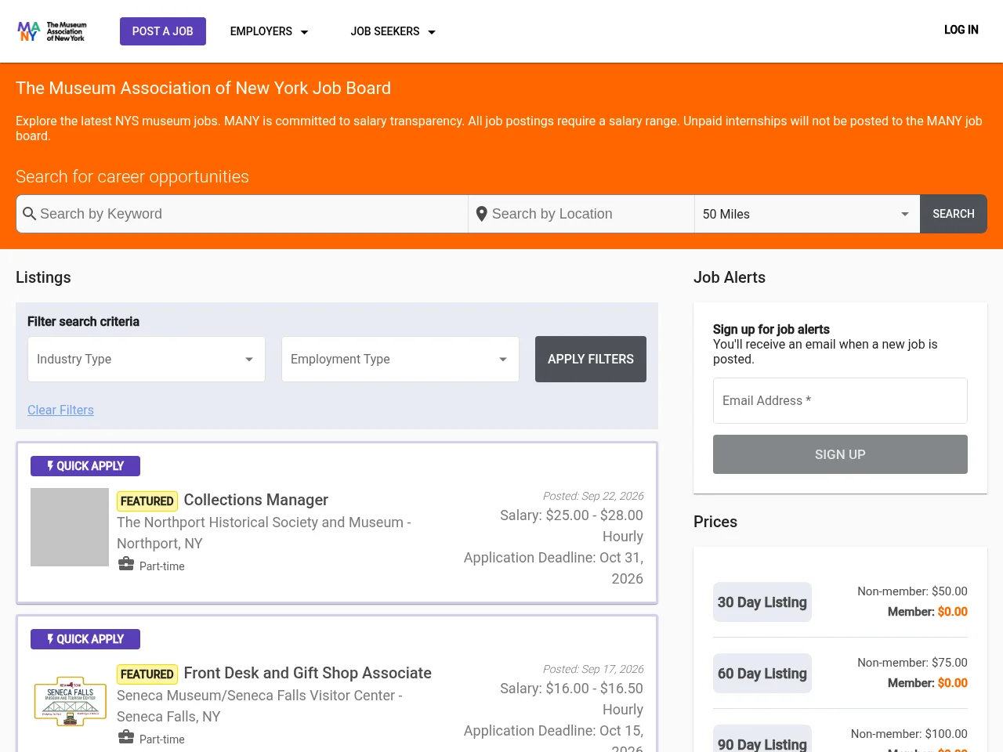Expand the Employers dropdown menu
The width and height of the screenshot is (1003, 752).
click(x=269, y=31)
